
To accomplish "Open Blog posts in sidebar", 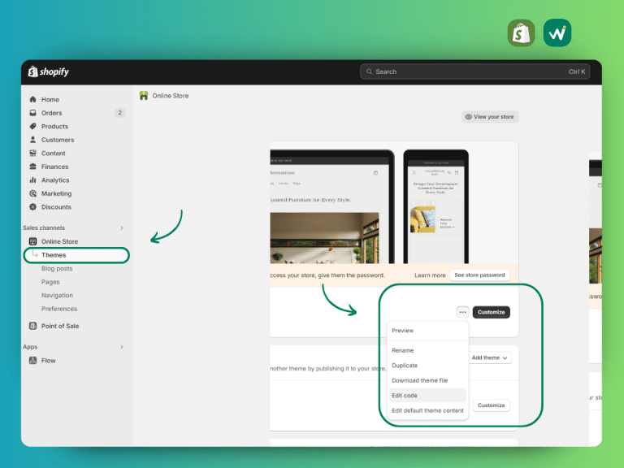I will pyautogui.click(x=57, y=269).
